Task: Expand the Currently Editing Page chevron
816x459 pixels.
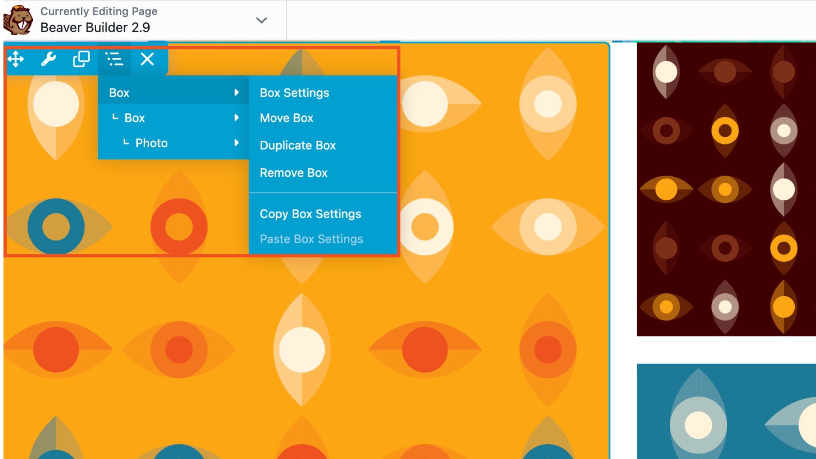Action: pyautogui.click(x=261, y=20)
